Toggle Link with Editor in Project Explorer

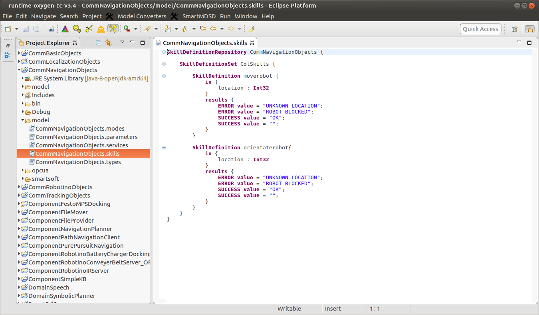click(x=108, y=43)
